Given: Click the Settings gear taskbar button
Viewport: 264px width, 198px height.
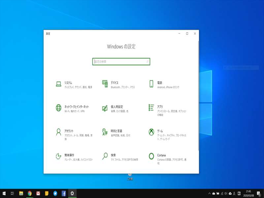Looking at the screenshot, I should [72, 193].
